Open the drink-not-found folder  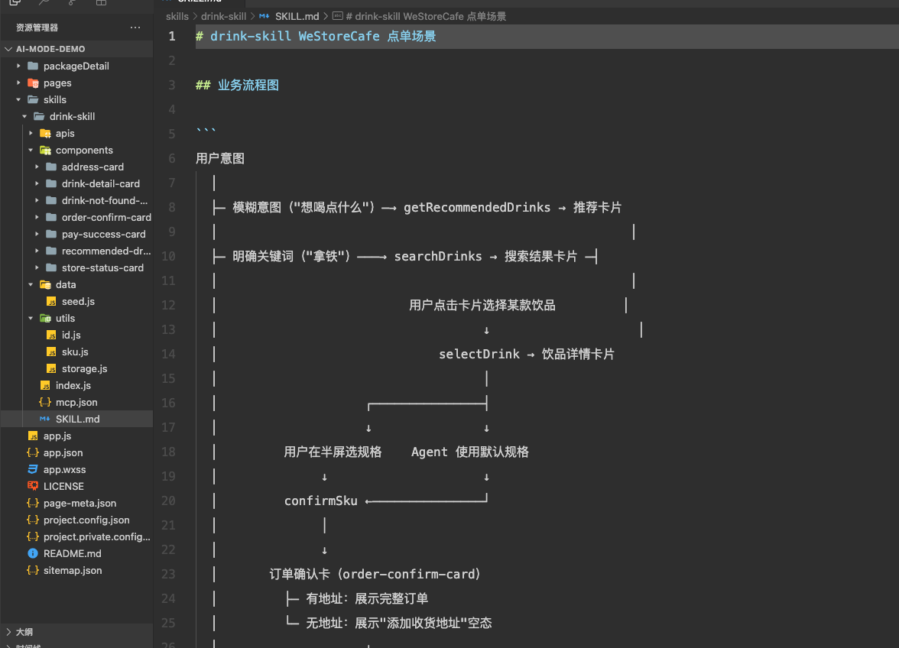tap(104, 200)
